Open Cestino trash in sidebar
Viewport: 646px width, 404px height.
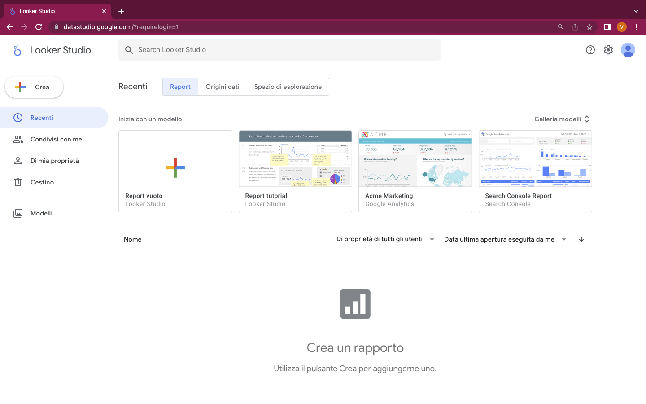[42, 182]
